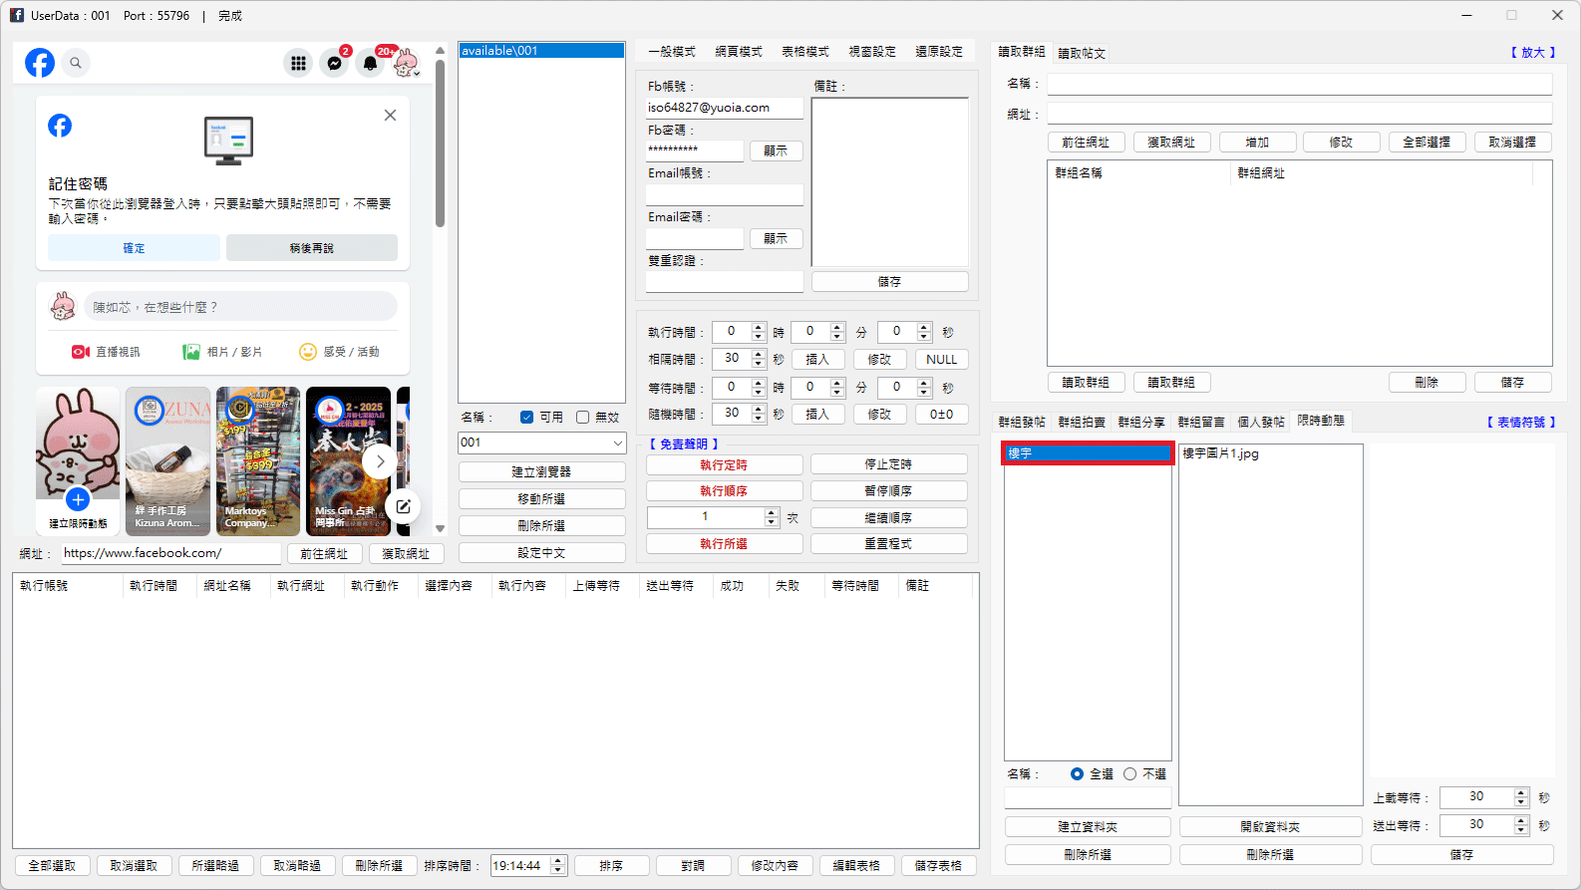Increase the 相隔時間 seconds spinner
1581x890 pixels.
759,354
